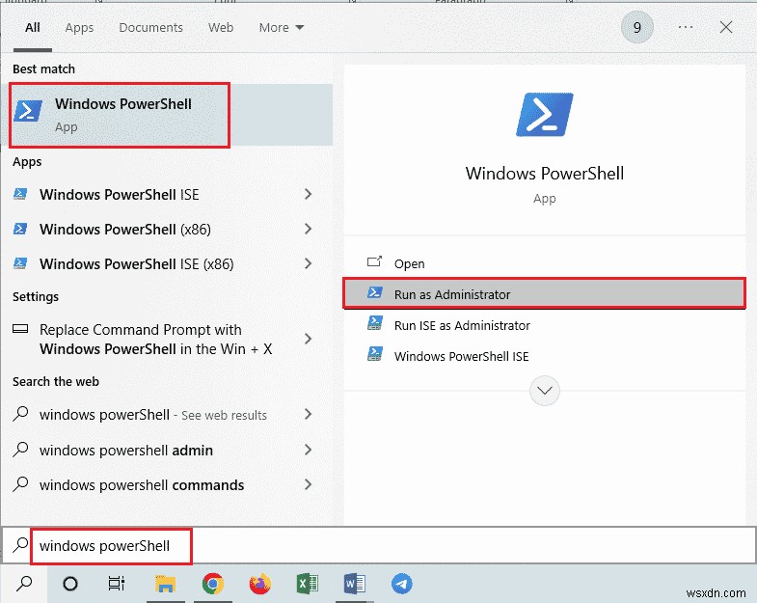Viewport: 757px width, 603px height.
Task: Click the rewards badge showing 9
Action: click(637, 27)
